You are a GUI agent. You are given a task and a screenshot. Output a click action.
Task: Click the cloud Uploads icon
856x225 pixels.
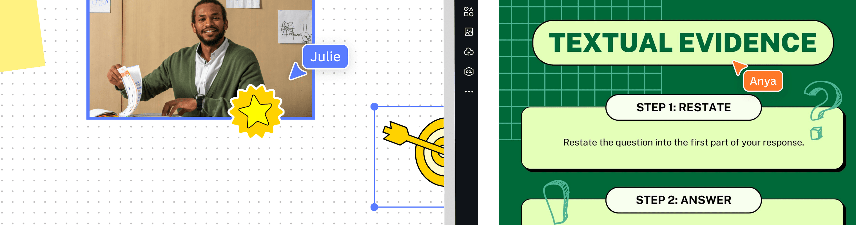[x=469, y=52]
